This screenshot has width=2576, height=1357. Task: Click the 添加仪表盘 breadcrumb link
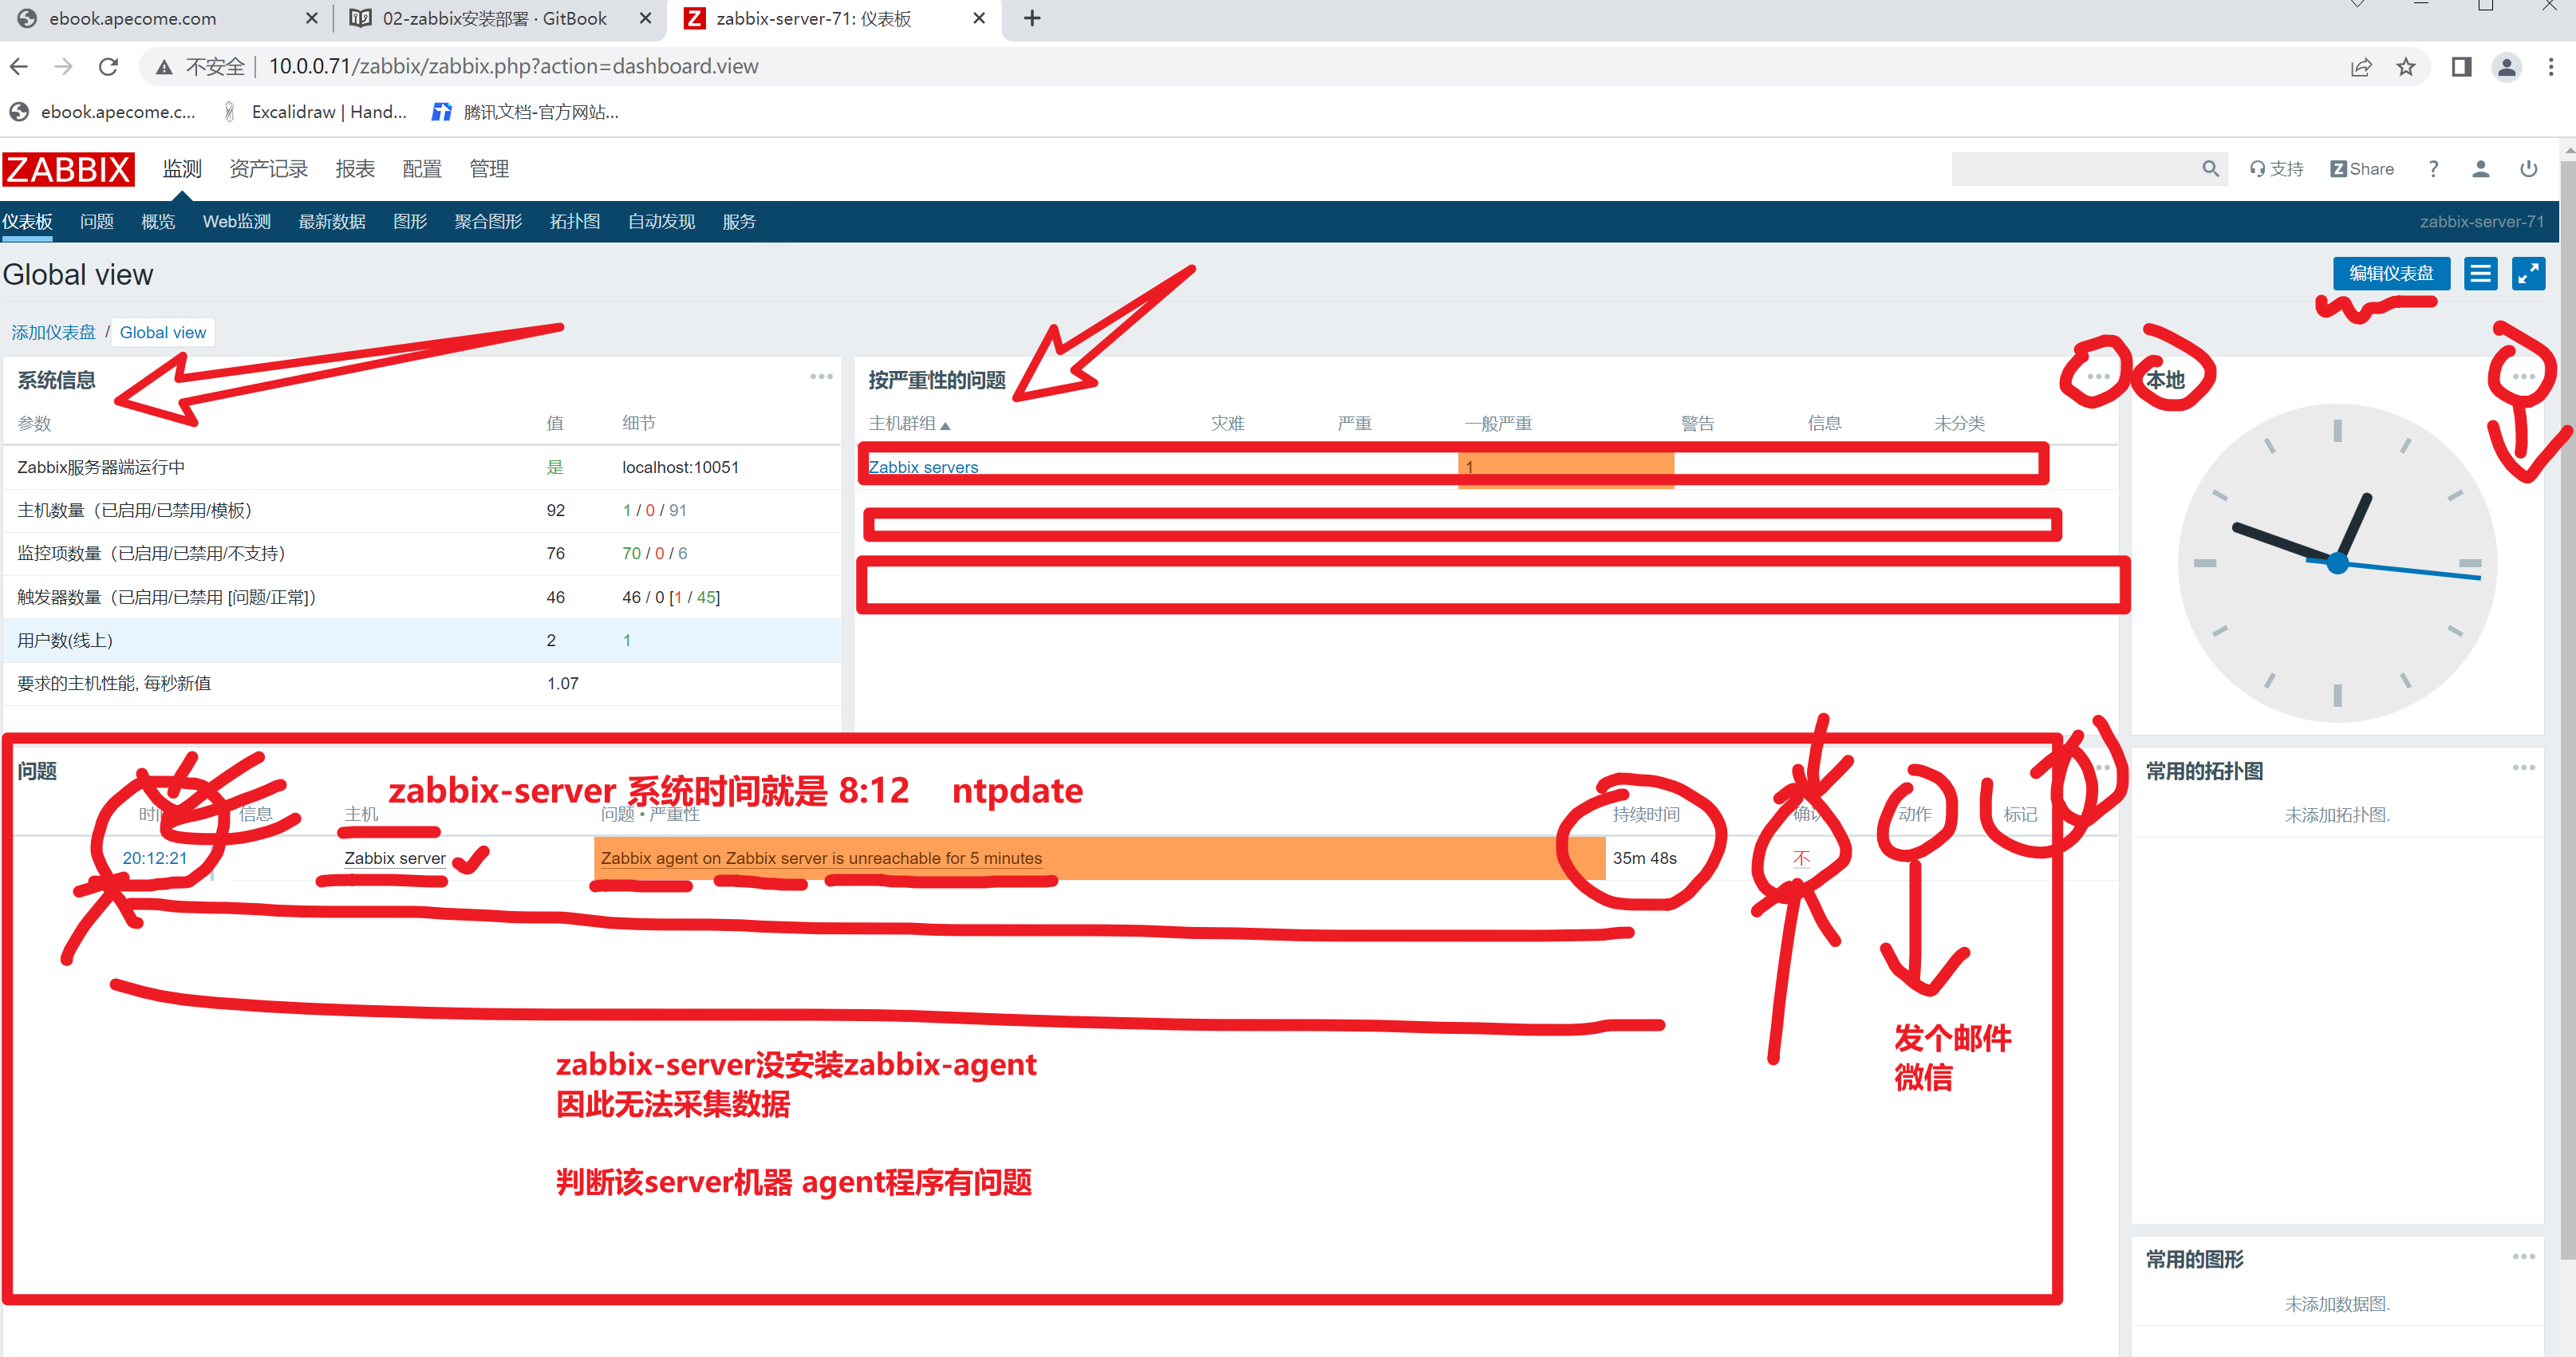(x=54, y=332)
